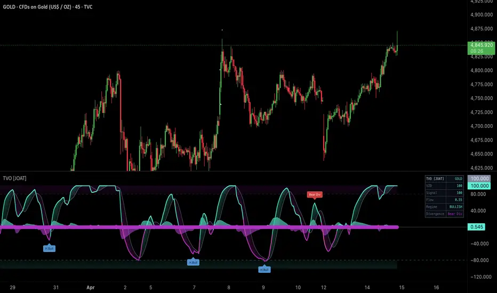Viewport: 497px width, 293px height.
Task: Click the Apr label on time axis
Action: (91, 288)
